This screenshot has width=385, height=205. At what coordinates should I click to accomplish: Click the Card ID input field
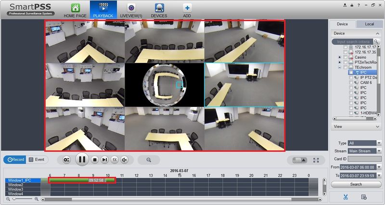362,158
